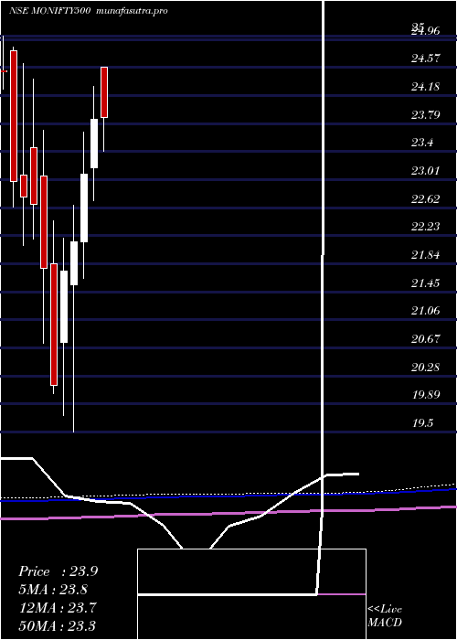Click the Price : 23.9 readout
Viewport: 457px width, 640px height.
tap(58, 571)
